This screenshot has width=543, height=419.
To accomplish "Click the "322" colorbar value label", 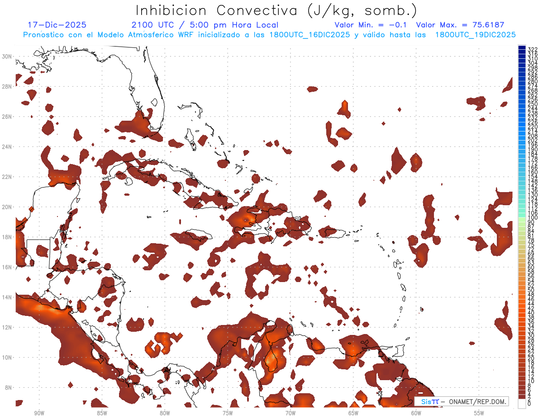I will pos(533,49).
